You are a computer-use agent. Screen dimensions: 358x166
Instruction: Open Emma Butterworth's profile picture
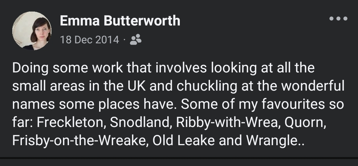[32, 31]
